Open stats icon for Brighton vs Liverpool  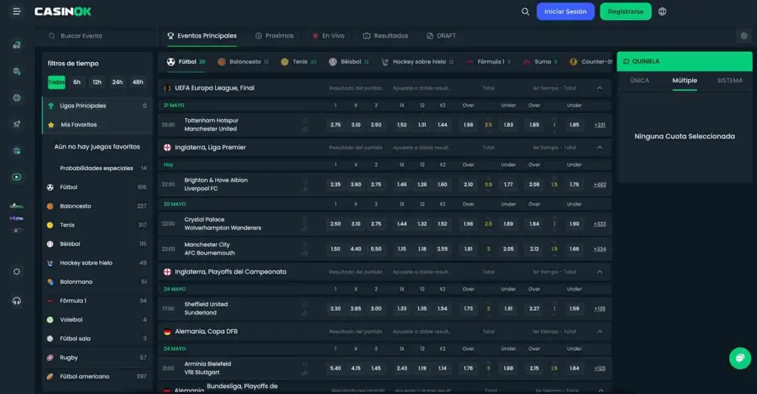(x=305, y=189)
